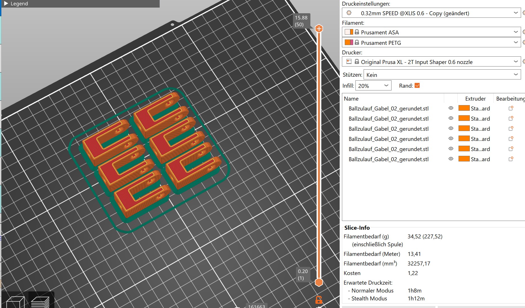Image resolution: width=525 pixels, height=308 pixels.
Task: Click gear icon inside the print settings preset
Action: pos(349,13)
